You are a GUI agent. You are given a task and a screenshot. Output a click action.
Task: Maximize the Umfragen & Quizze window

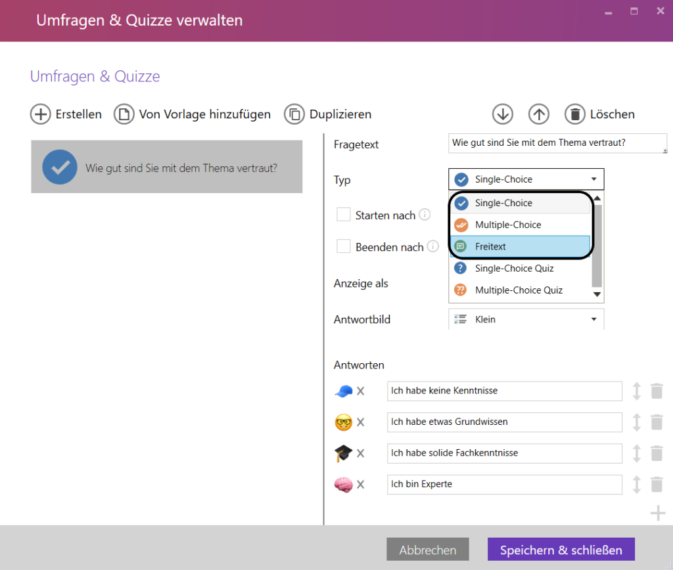click(634, 11)
